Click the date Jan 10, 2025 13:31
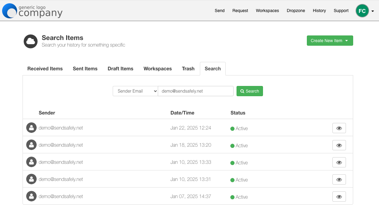The height and width of the screenshot is (214, 379). (x=191, y=179)
